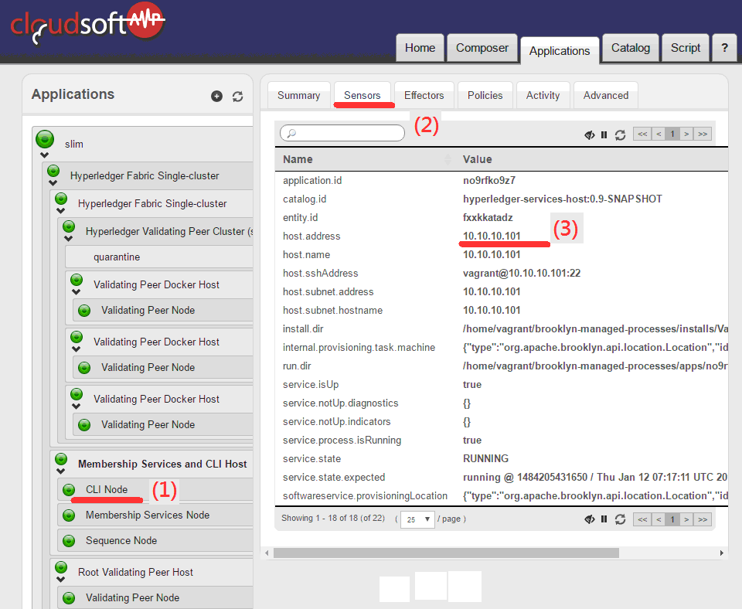This screenshot has height=609, width=742.
Task: Click the Value column header
Action: point(478,159)
